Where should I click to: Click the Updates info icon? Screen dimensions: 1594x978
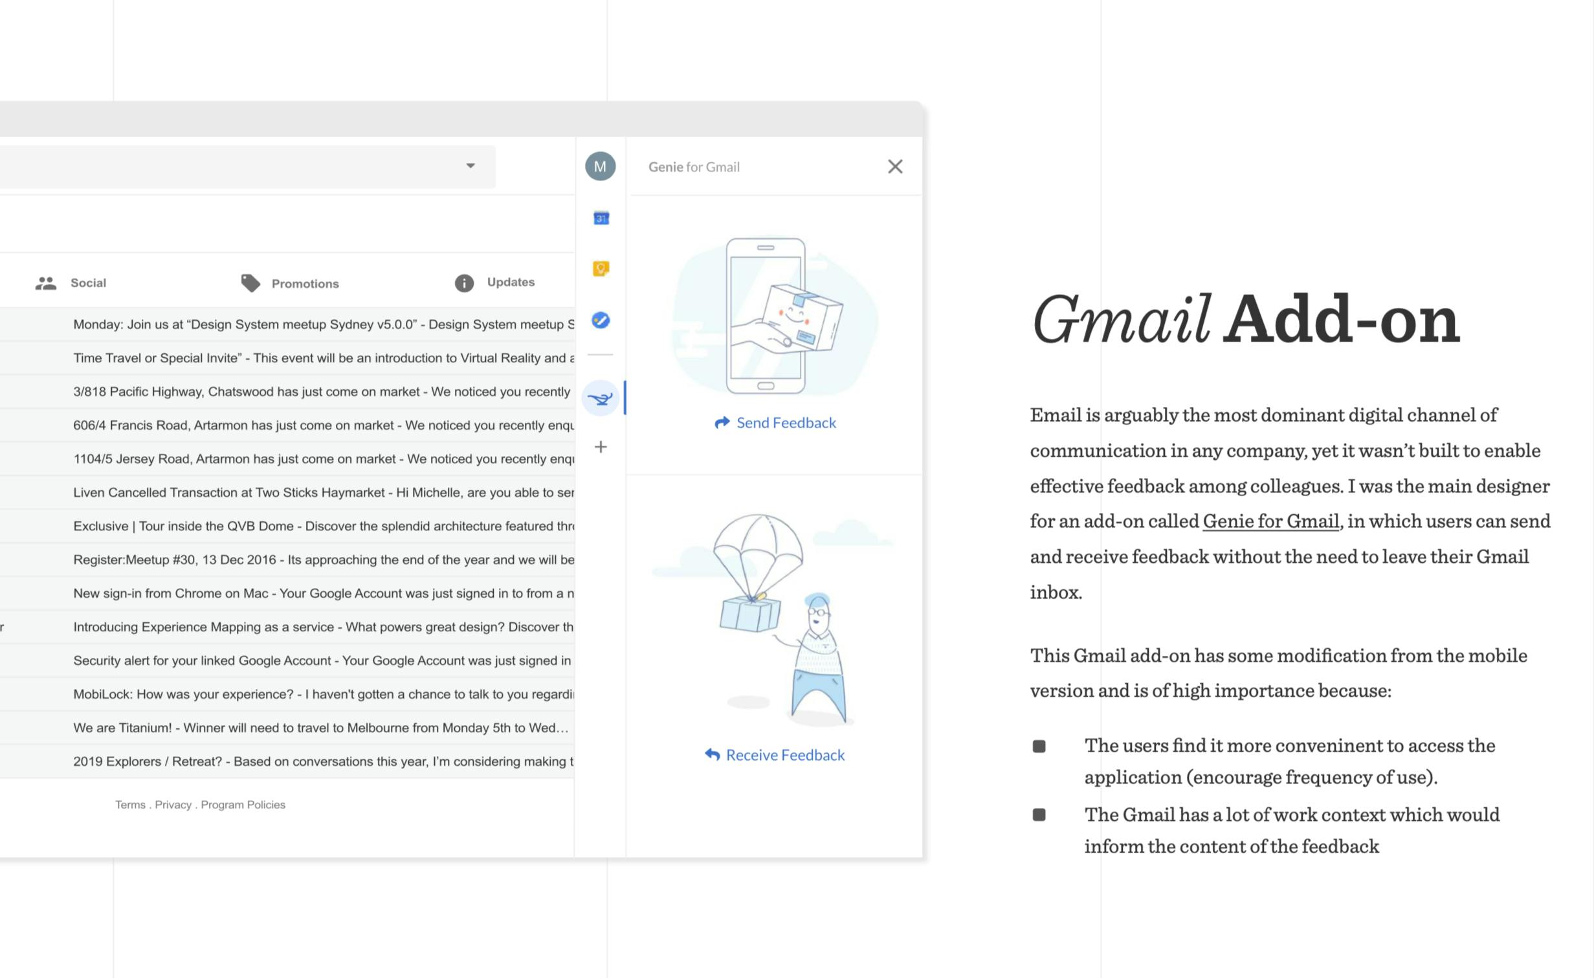464,283
